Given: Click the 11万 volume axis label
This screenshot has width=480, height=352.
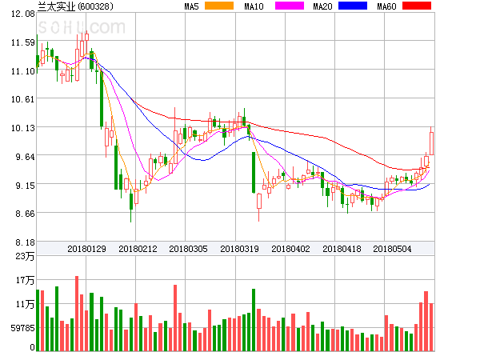Looking at the screenshot, I should (x=25, y=304).
